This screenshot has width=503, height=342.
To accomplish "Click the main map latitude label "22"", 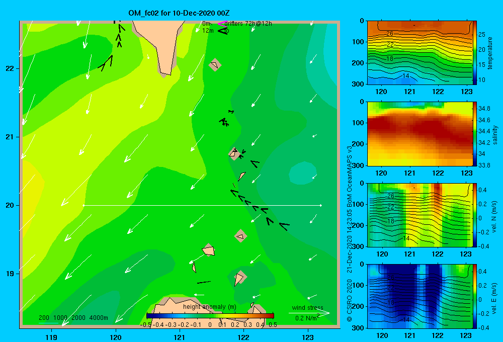I will 10,69.
